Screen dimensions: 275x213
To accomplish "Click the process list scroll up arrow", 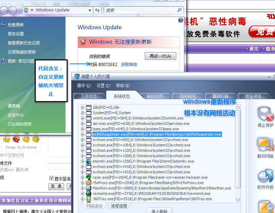I will click(238, 107).
